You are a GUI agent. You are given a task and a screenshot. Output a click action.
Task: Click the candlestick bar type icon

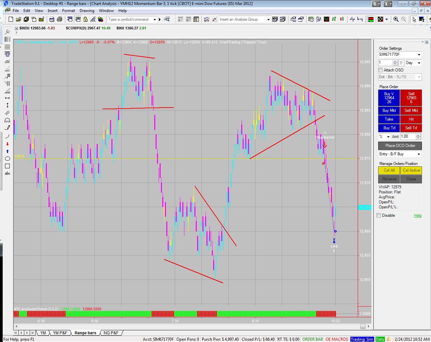[x=342, y=19]
